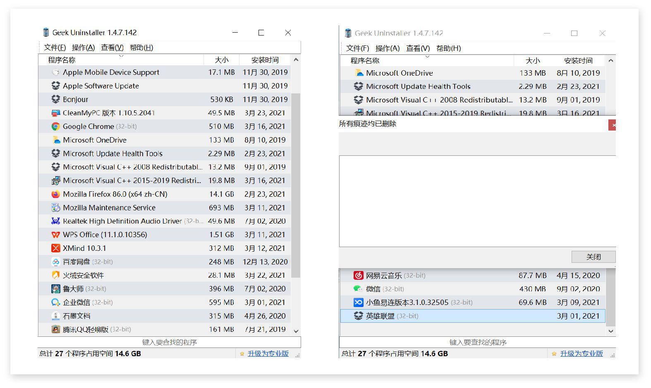The width and height of the screenshot is (651, 388).
Task: Click 小鱼易连 icon in right window
Action: click(x=359, y=302)
